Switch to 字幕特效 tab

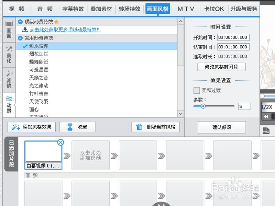(x=73, y=9)
